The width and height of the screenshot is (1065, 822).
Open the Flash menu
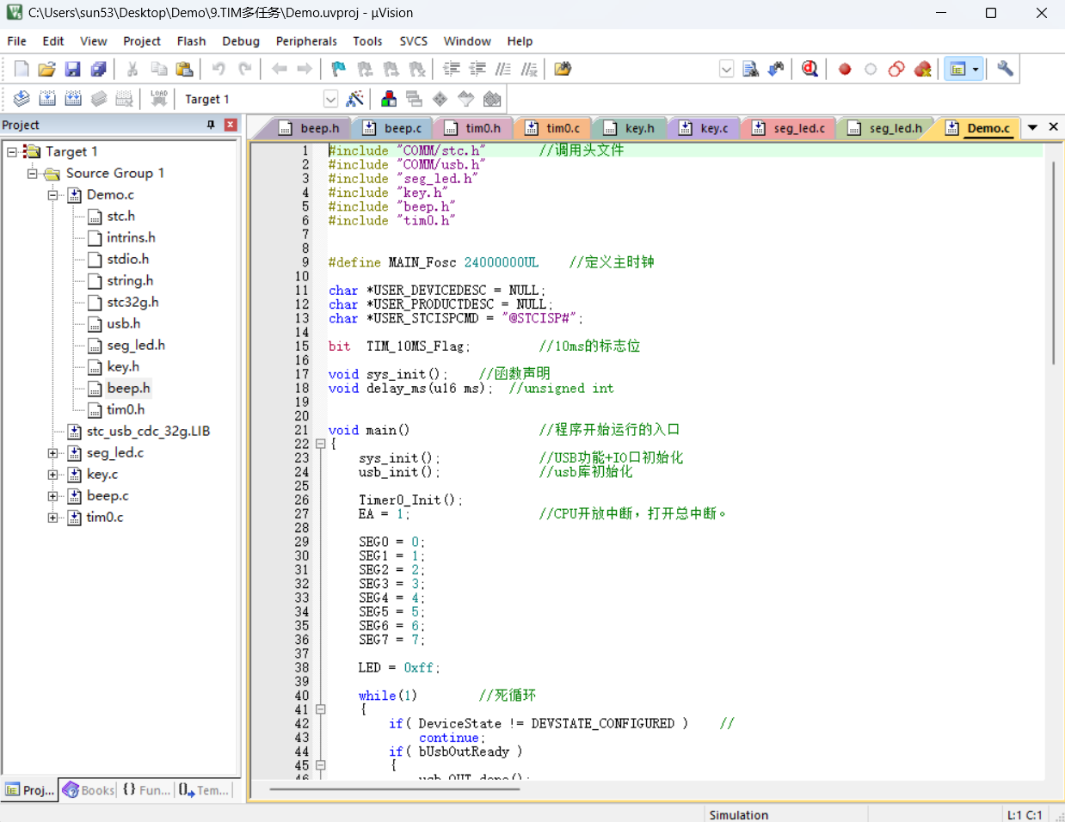point(191,40)
